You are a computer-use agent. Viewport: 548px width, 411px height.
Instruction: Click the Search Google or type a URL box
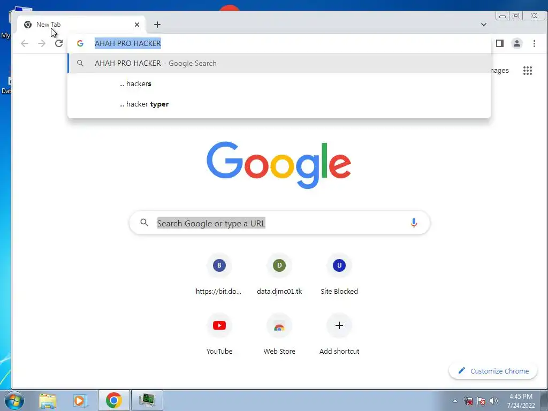click(279, 223)
